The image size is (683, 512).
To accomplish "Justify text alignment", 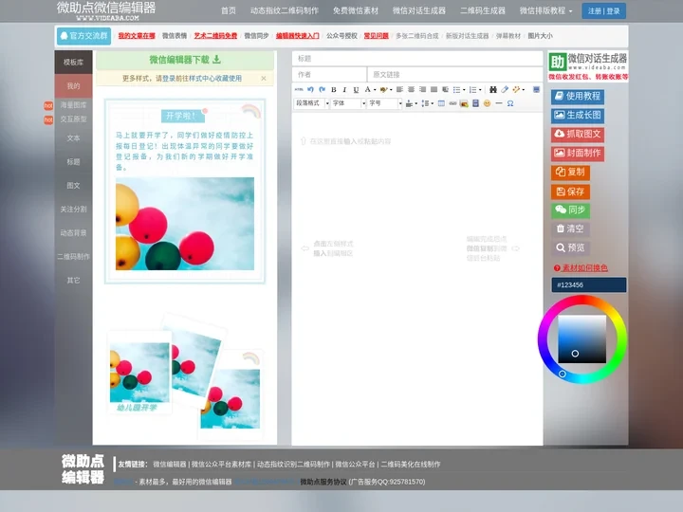I will [x=434, y=89].
